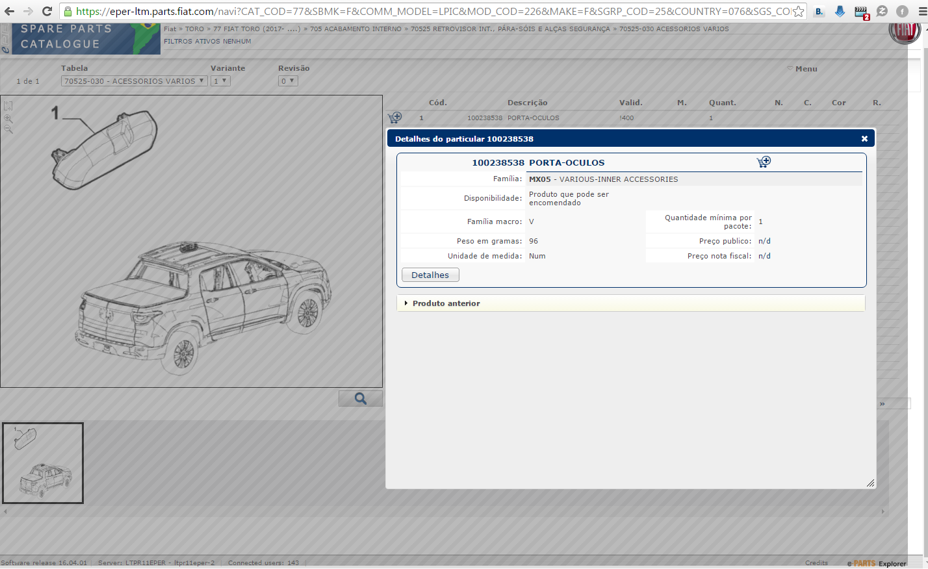The width and height of the screenshot is (928, 569).
Task: Click callout number 1 on the drawing
Action: coord(55,113)
